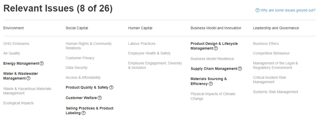320x121 pixels.
Task: Click the Customer Welfare question mark icon
Action: (100, 98)
